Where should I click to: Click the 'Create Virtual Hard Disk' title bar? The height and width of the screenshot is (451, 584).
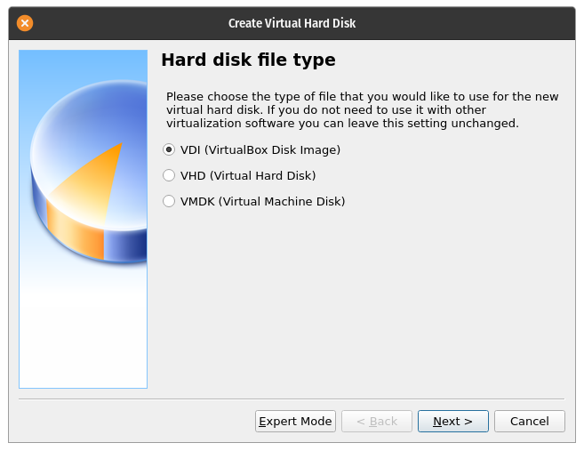[x=292, y=23]
